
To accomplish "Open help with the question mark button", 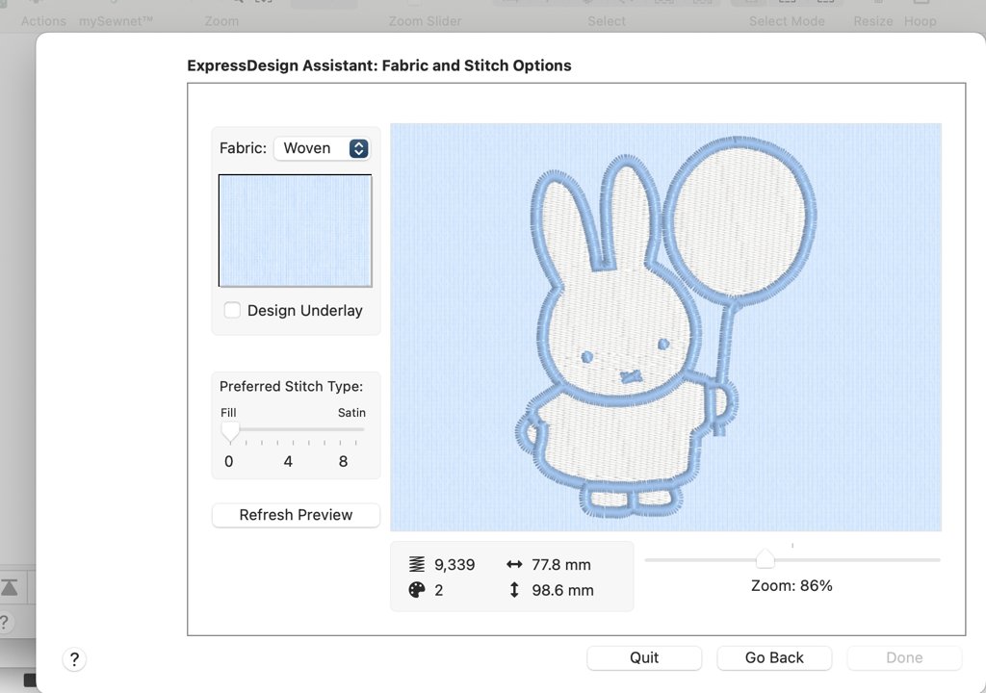I will tap(74, 659).
